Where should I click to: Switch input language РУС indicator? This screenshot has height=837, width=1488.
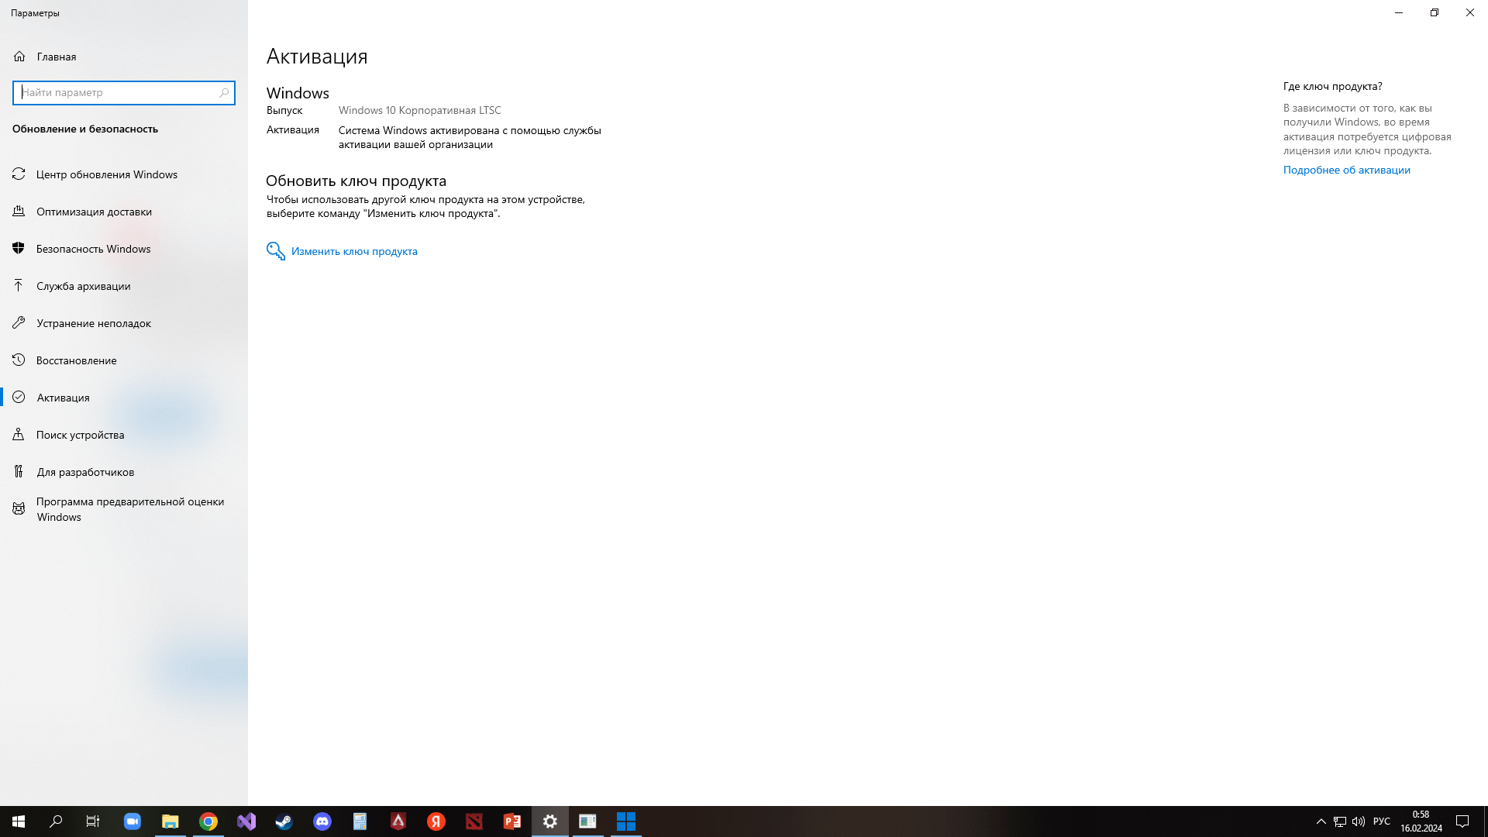tap(1381, 821)
